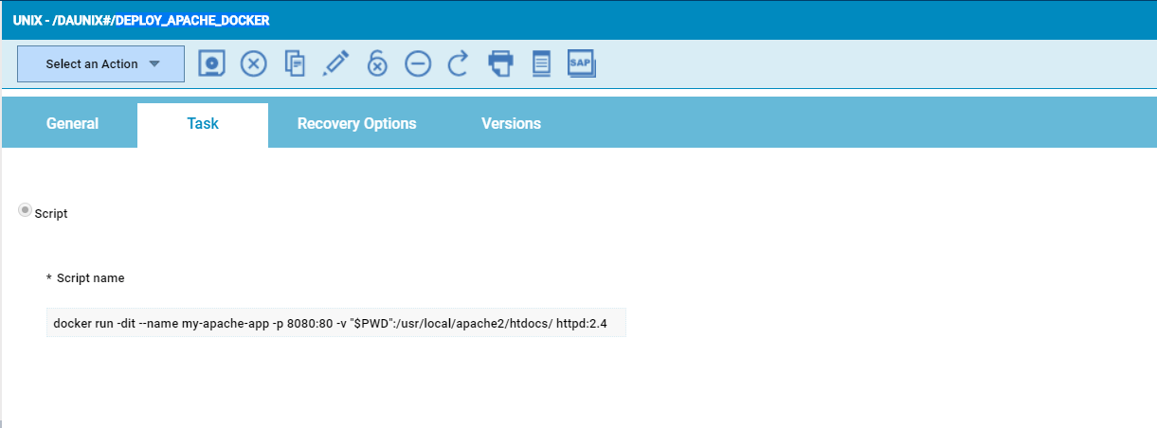The width and height of the screenshot is (1157, 428).
Task: Click the printer icon
Action: click(500, 63)
